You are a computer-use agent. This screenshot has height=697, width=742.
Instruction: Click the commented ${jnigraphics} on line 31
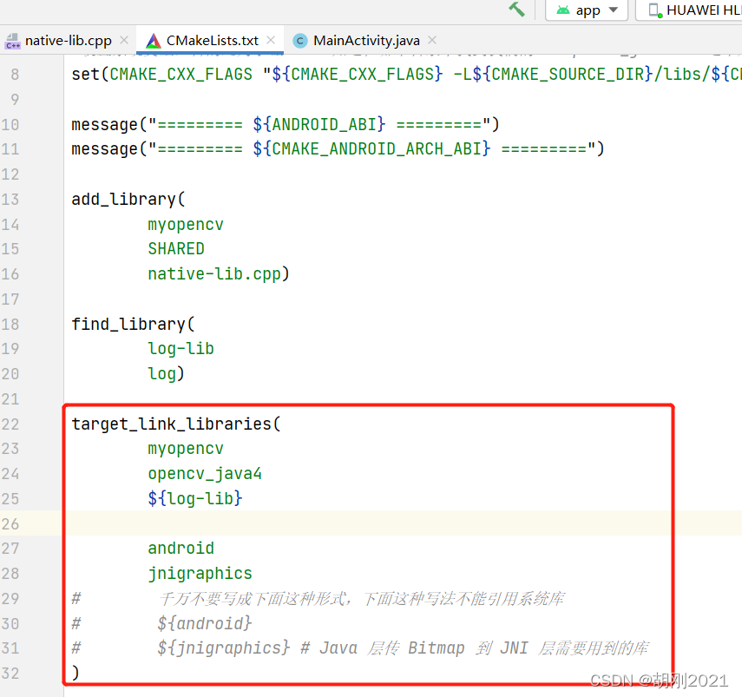coord(223,648)
